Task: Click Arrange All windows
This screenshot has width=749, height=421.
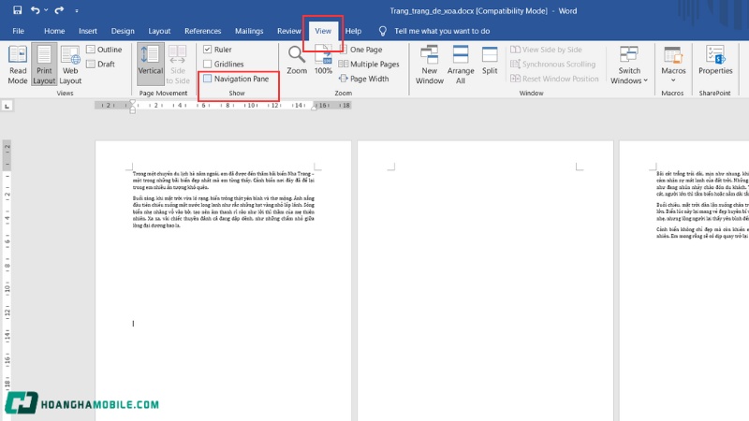Action: 461,63
